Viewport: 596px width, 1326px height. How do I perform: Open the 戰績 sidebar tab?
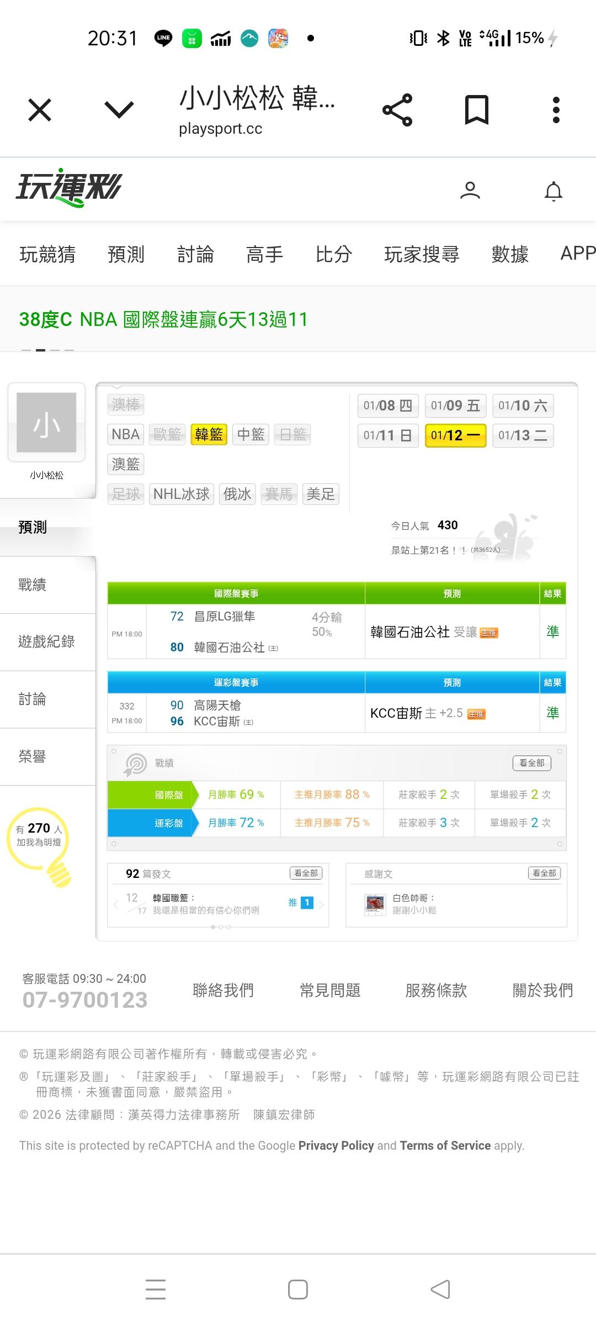[32, 585]
